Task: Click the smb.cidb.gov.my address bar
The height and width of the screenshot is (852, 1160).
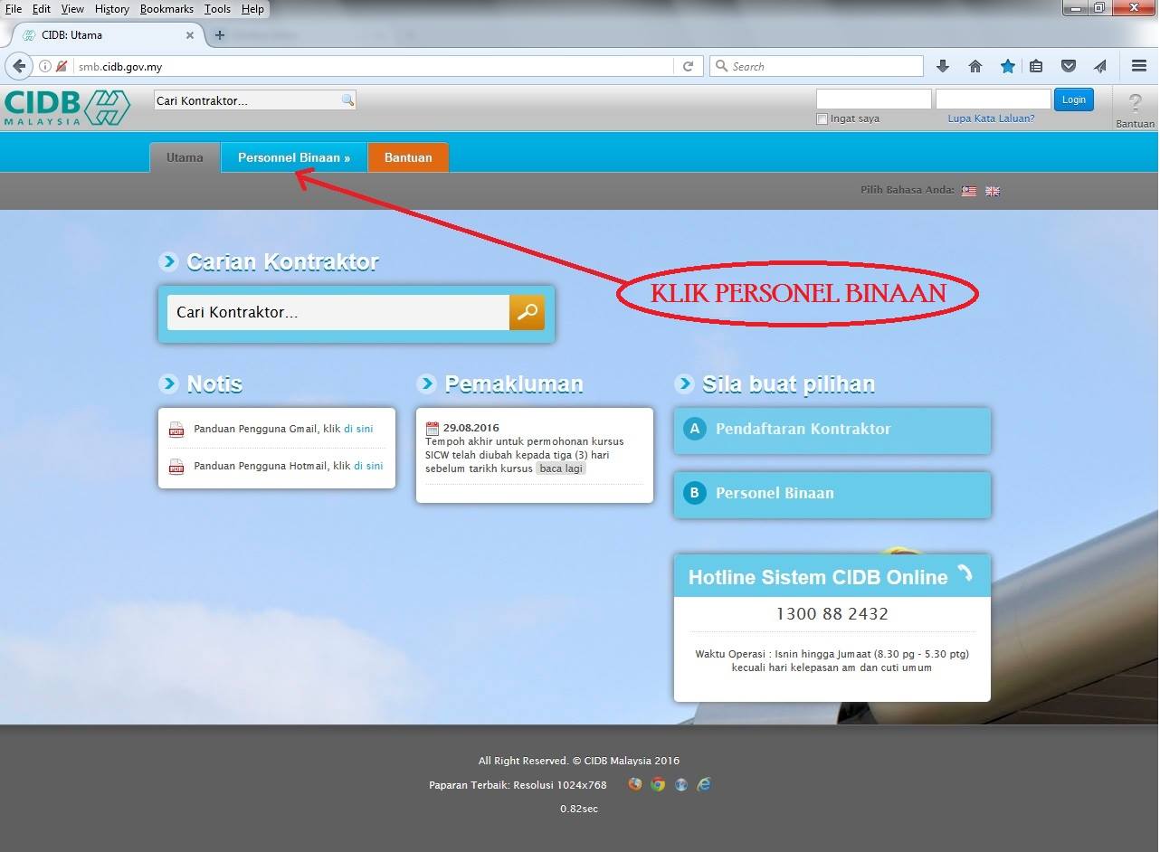Action: [x=371, y=66]
